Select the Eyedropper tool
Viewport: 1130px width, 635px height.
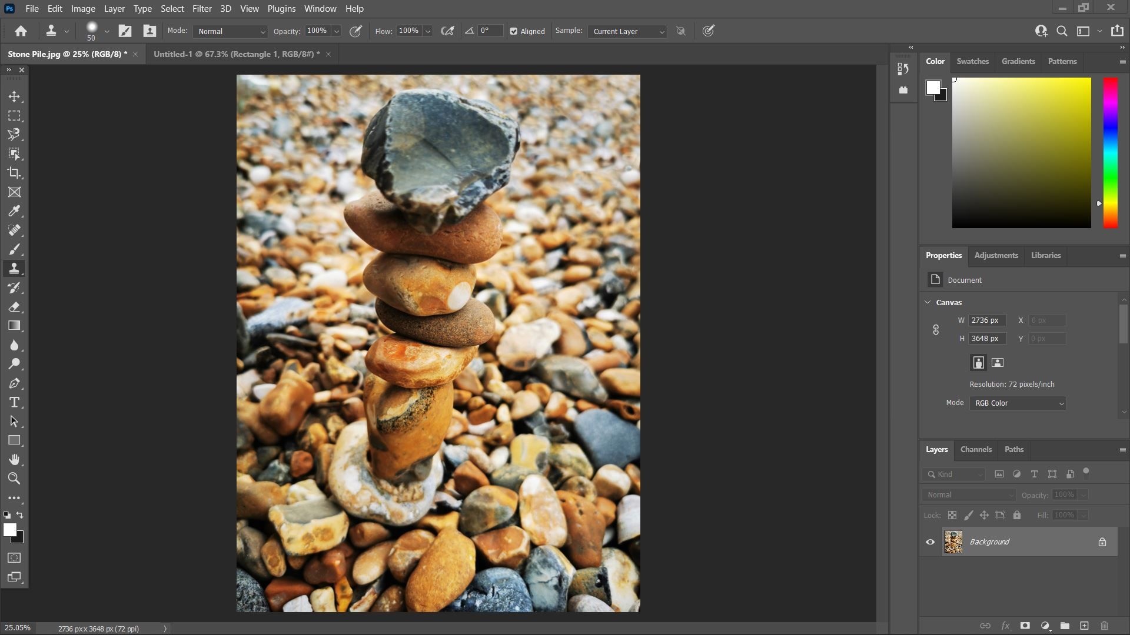[x=14, y=211]
